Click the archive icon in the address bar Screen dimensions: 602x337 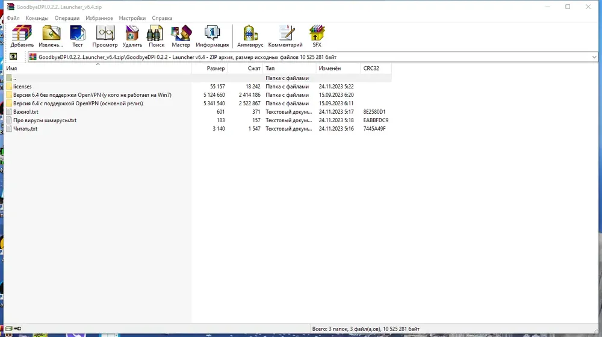[x=33, y=57]
